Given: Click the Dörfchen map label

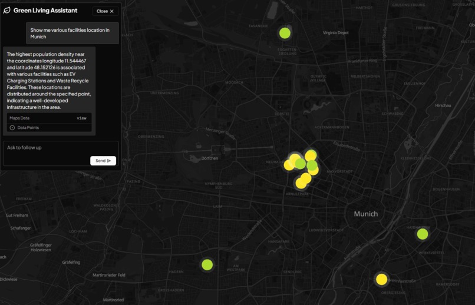Looking at the screenshot, I should click(x=210, y=158).
